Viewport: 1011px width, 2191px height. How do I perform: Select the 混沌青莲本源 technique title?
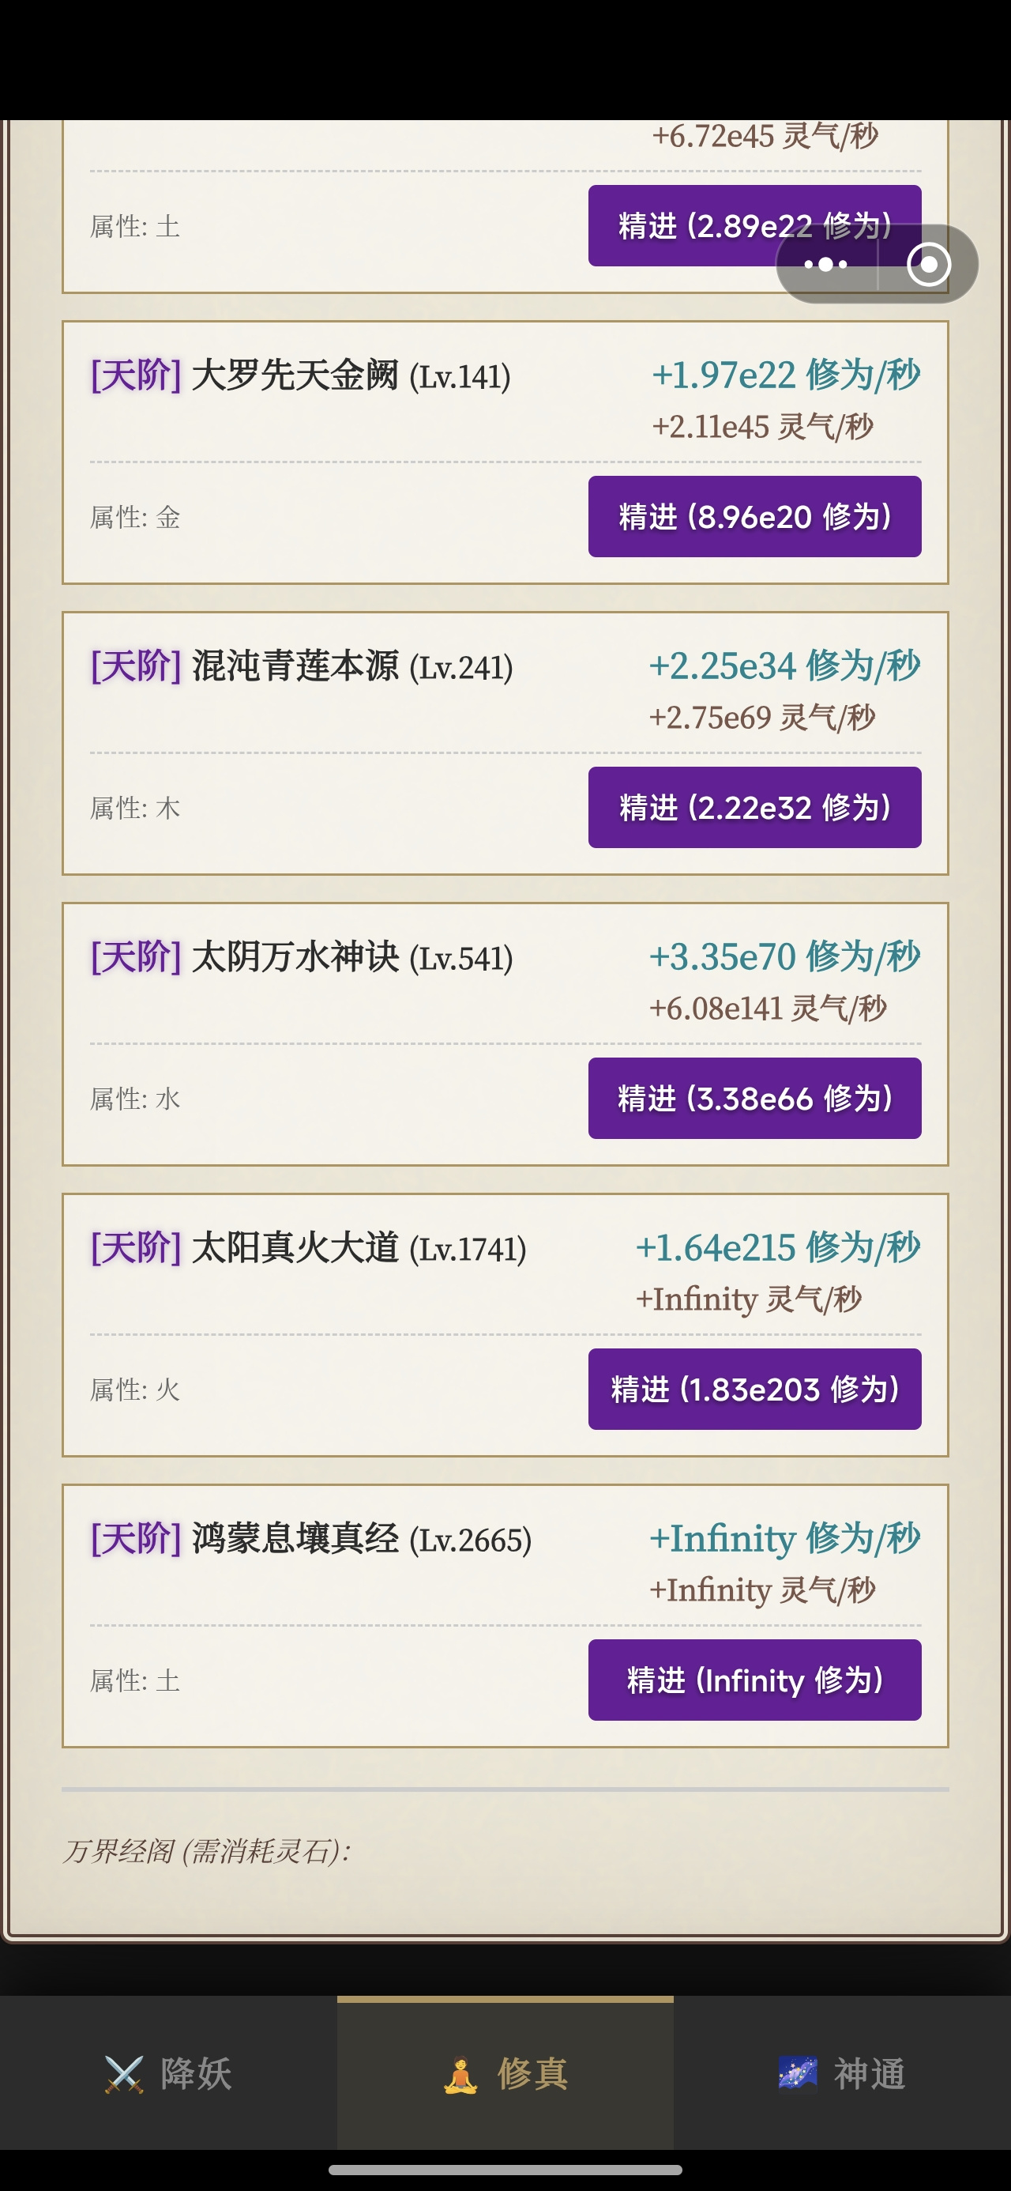[295, 666]
